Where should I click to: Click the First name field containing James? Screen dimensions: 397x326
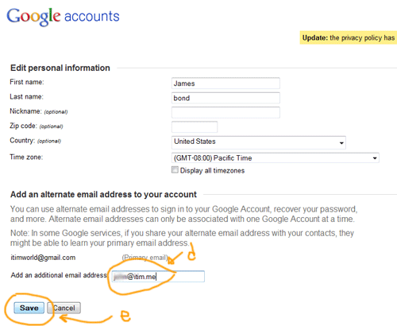pyautogui.click(x=225, y=83)
